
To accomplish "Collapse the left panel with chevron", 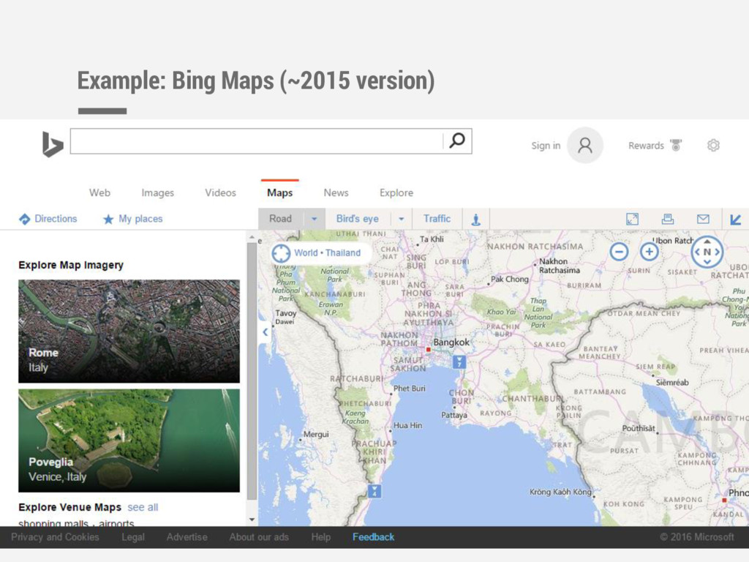I will [265, 331].
